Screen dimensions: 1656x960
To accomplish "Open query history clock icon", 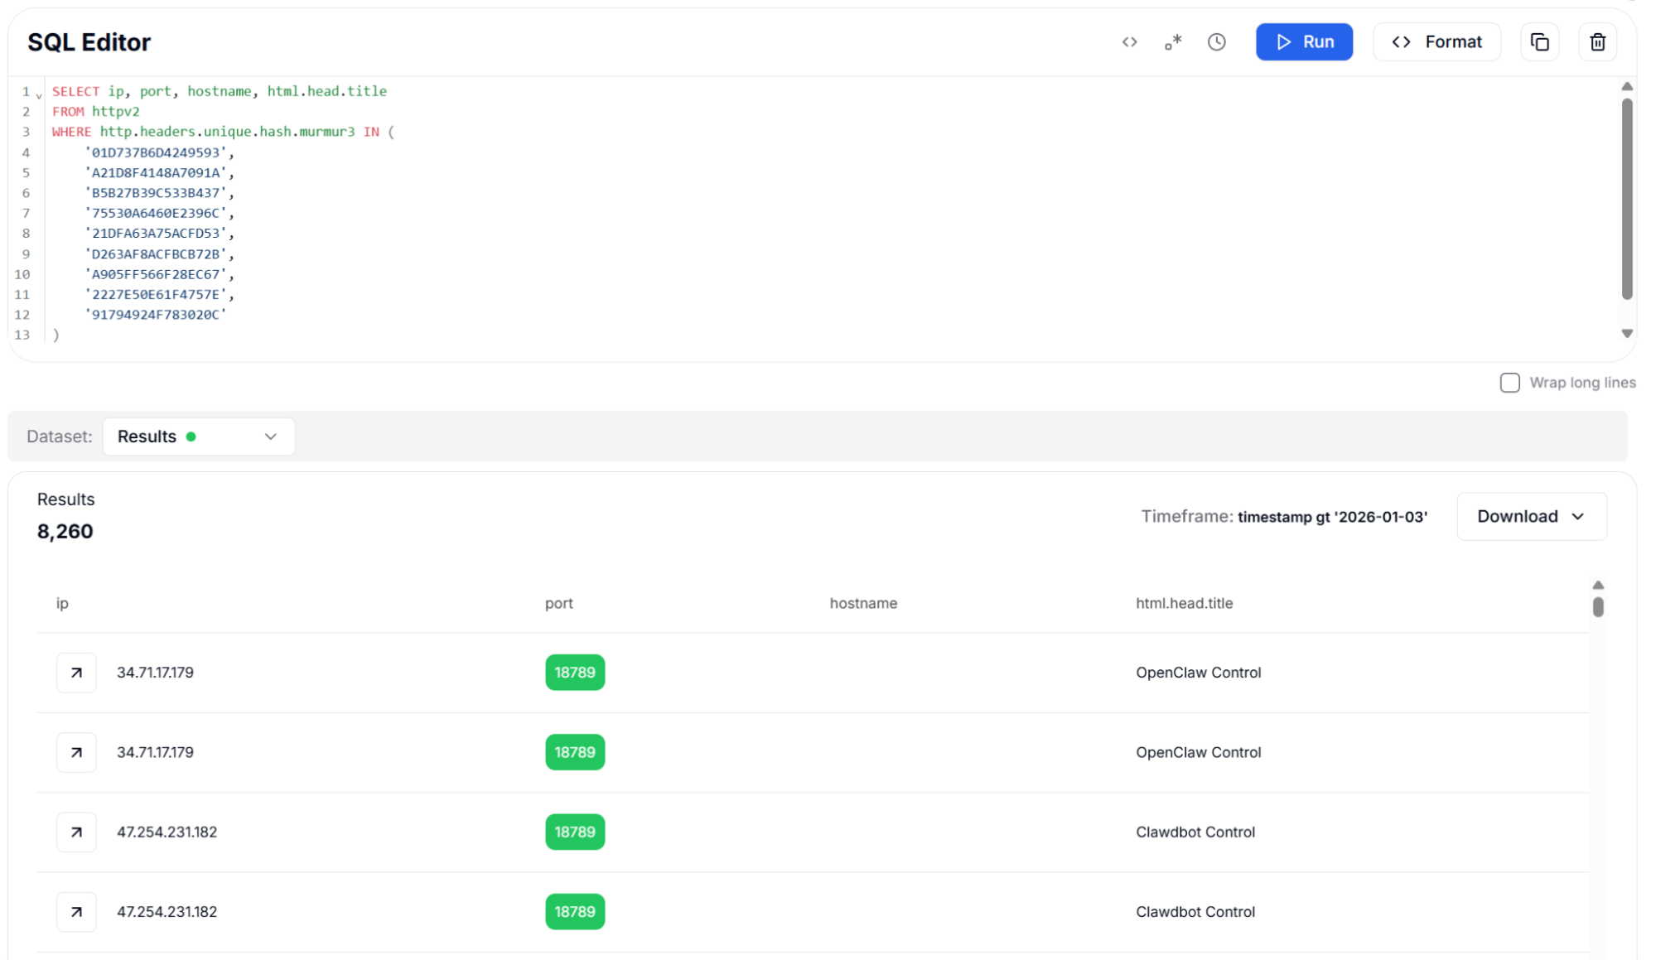I will [1216, 42].
